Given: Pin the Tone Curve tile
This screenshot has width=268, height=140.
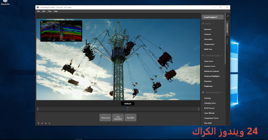Looking at the screenshot, I should click(108, 115).
